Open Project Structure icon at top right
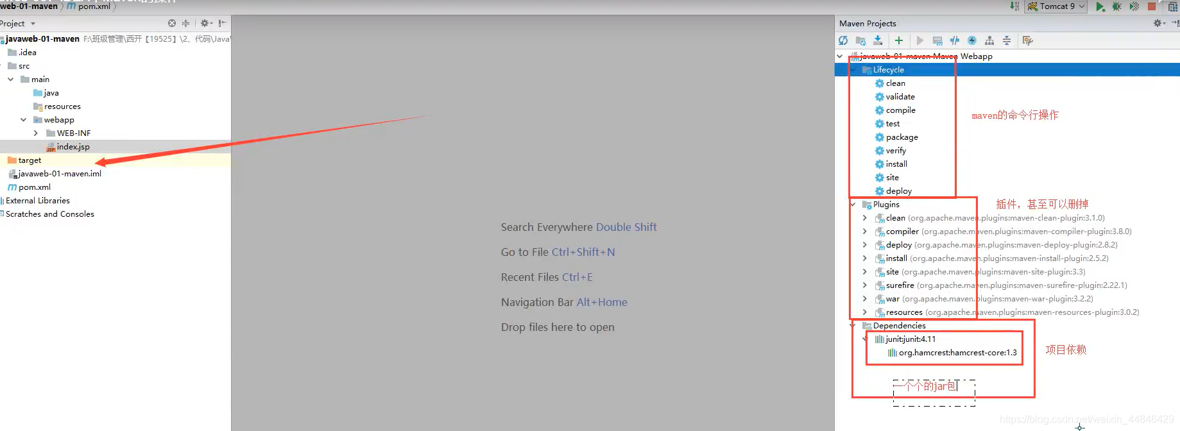 point(1173,6)
